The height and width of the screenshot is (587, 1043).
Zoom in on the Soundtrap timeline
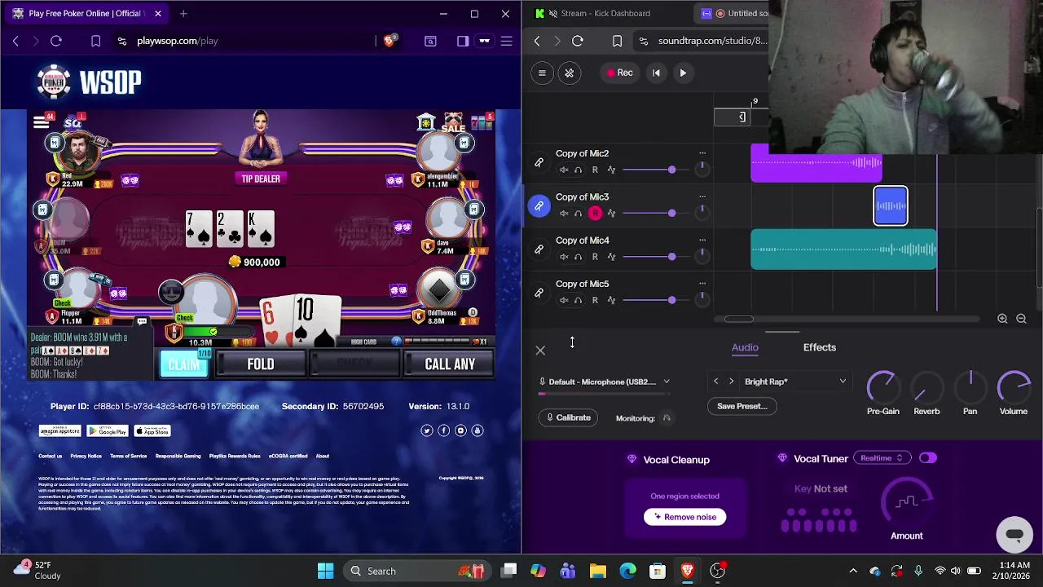(1002, 319)
